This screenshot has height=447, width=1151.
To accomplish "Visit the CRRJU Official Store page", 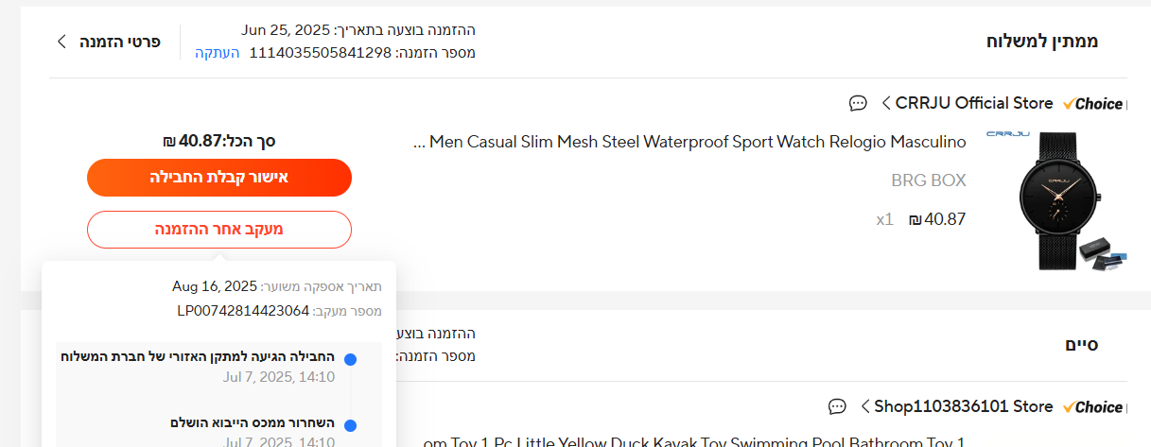I will [x=973, y=103].
